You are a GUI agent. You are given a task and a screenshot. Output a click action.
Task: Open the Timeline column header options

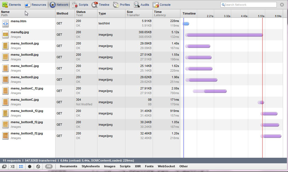click(x=189, y=13)
